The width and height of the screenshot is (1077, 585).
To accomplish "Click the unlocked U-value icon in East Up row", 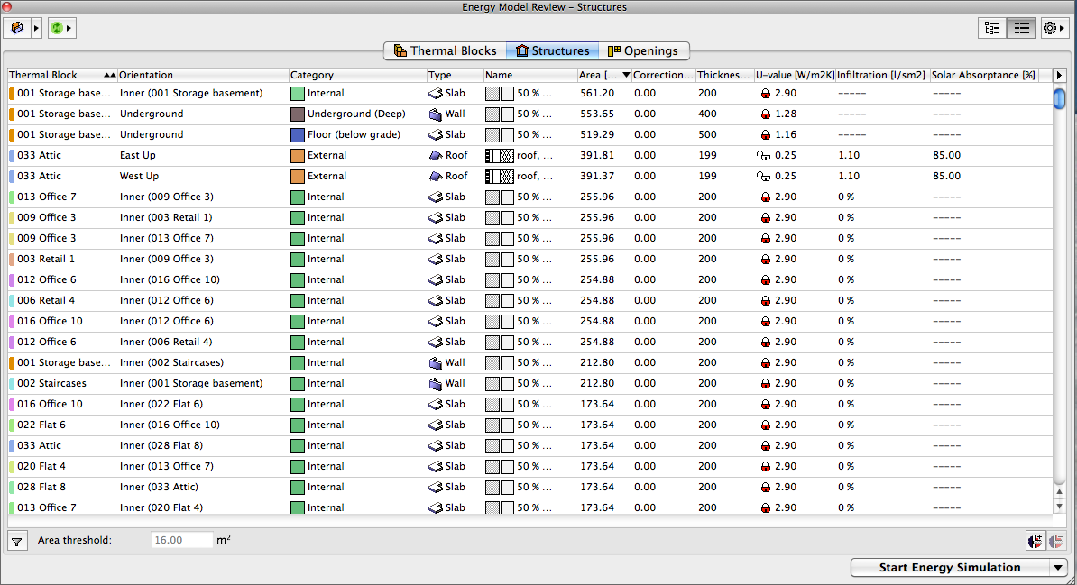I will 764,156.
